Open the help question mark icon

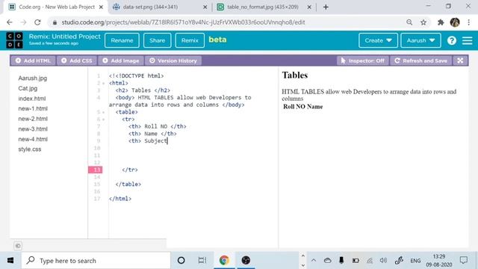pyautogui.click(x=451, y=40)
